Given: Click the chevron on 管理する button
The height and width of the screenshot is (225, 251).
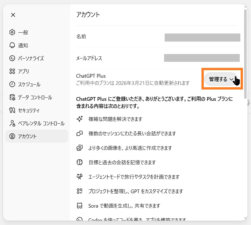Looking at the screenshot, I should click(x=232, y=79).
